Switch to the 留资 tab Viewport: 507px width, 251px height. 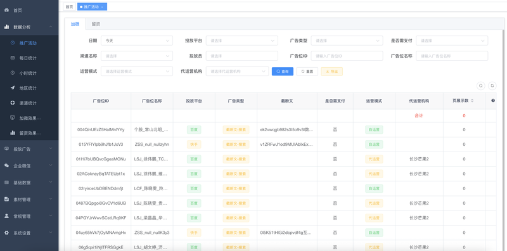tap(96, 24)
